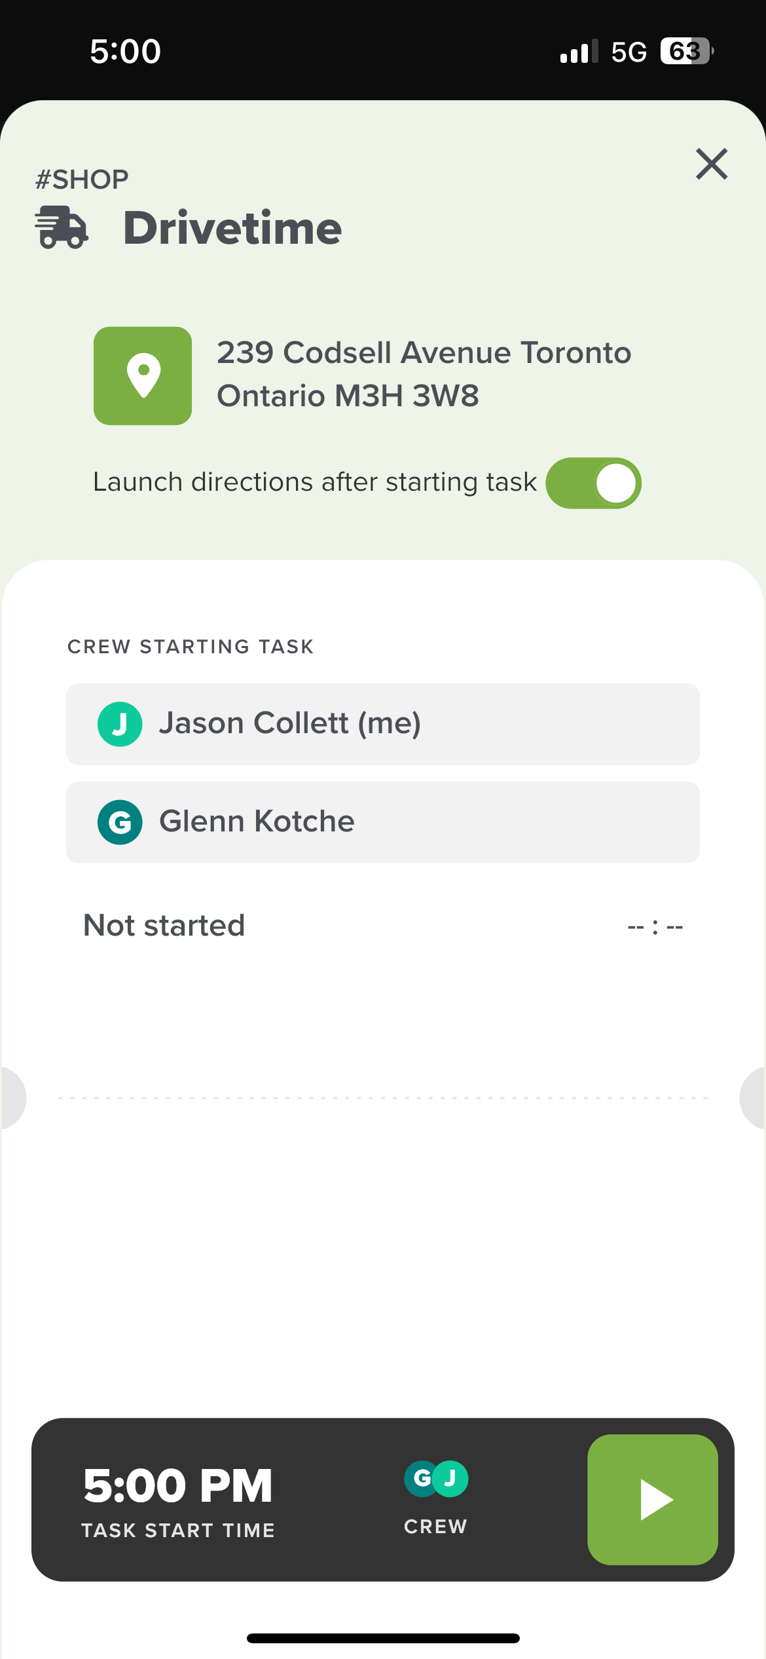Tap the Drivetime delivery truck icon
Screen dimensions: 766x1659
pos(61,227)
